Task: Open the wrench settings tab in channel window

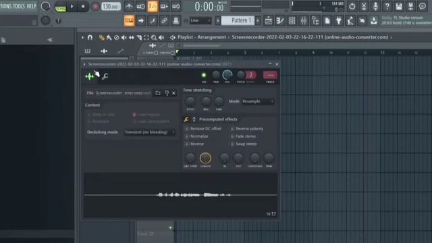Action: point(105,76)
